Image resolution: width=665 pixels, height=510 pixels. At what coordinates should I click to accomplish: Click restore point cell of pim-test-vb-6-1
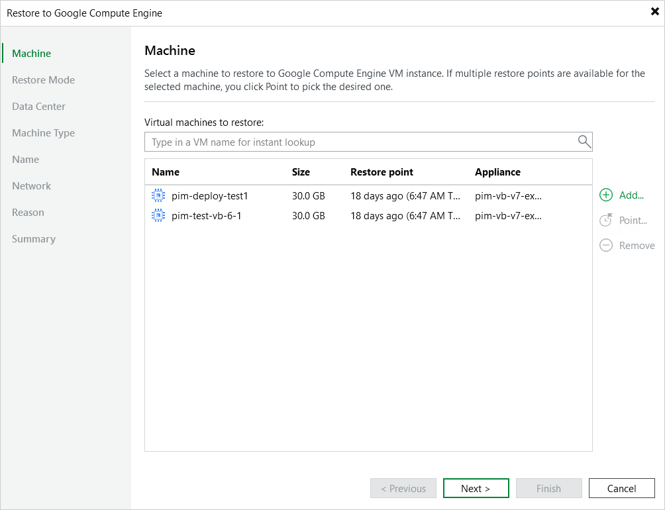(405, 215)
